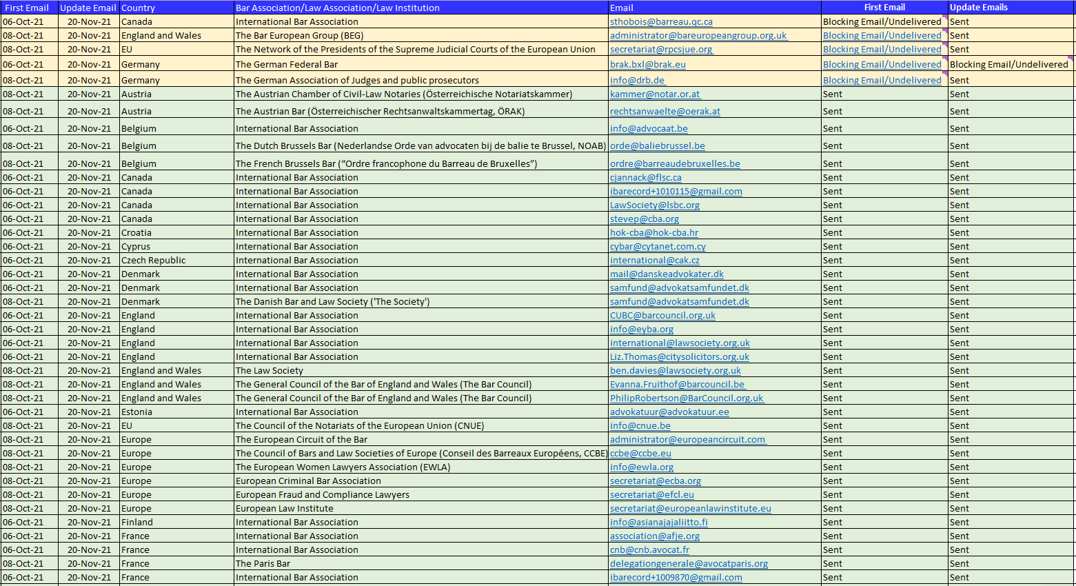Click delegationgenerale@avocatparis.org link
Image resolution: width=1076 pixels, height=586 pixels.
(x=689, y=564)
